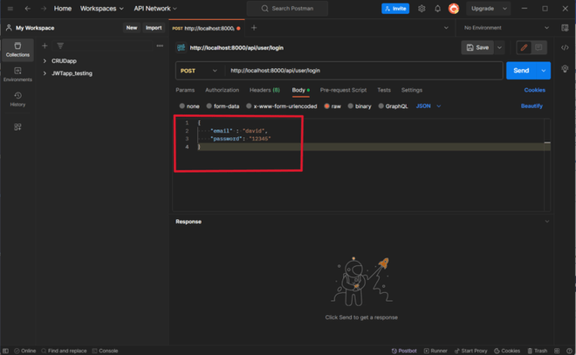Open Trash in the status bar

point(538,351)
